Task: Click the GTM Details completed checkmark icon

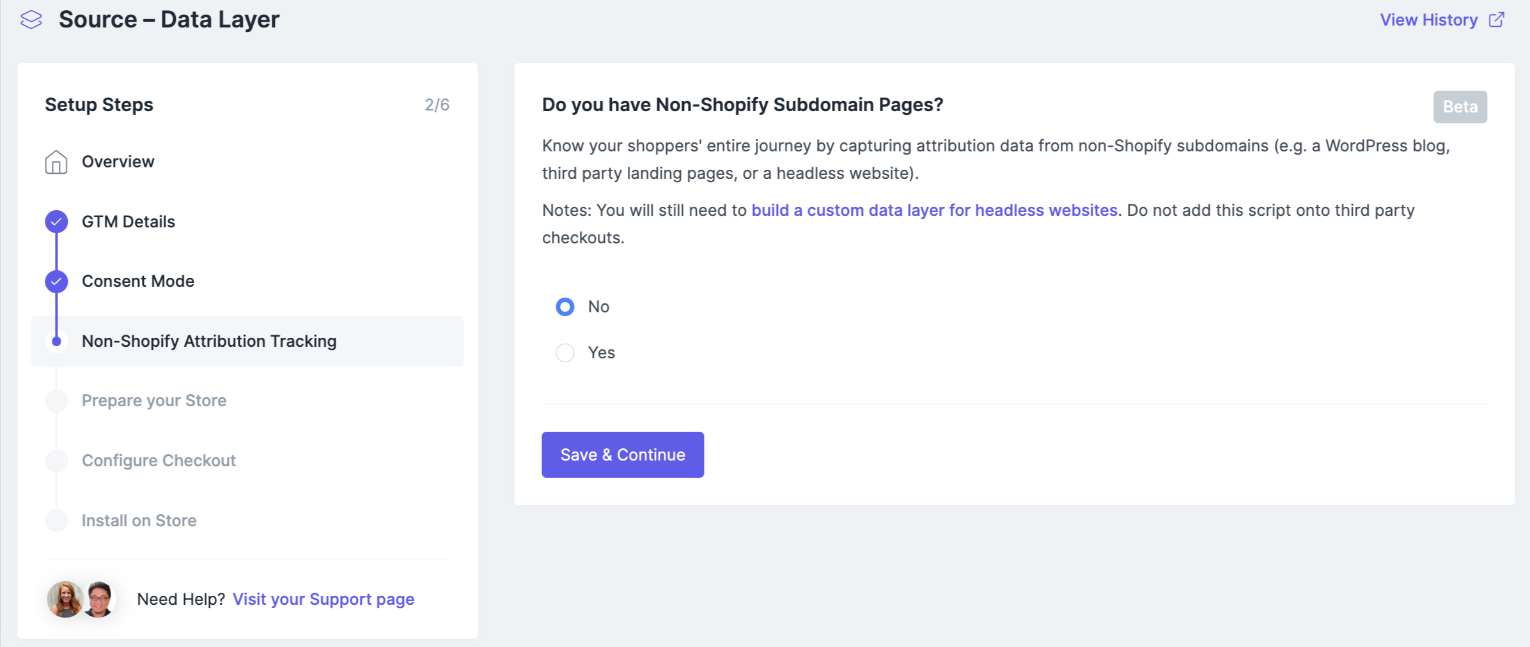Action: pyautogui.click(x=56, y=222)
